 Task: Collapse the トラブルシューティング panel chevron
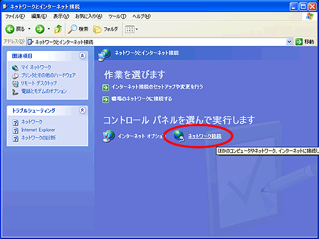(x=82, y=110)
